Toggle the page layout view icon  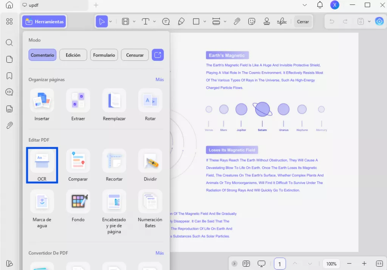point(246,264)
